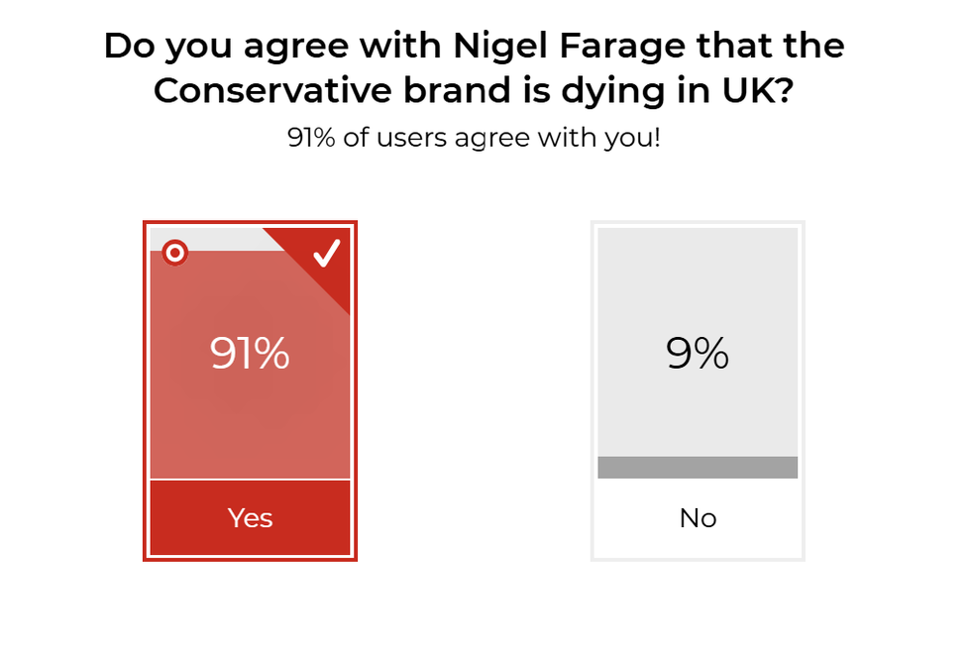Screen dimensions: 971x648
Task: Click the words "Nigel Farage" in the question
Action: [x=541, y=46]
